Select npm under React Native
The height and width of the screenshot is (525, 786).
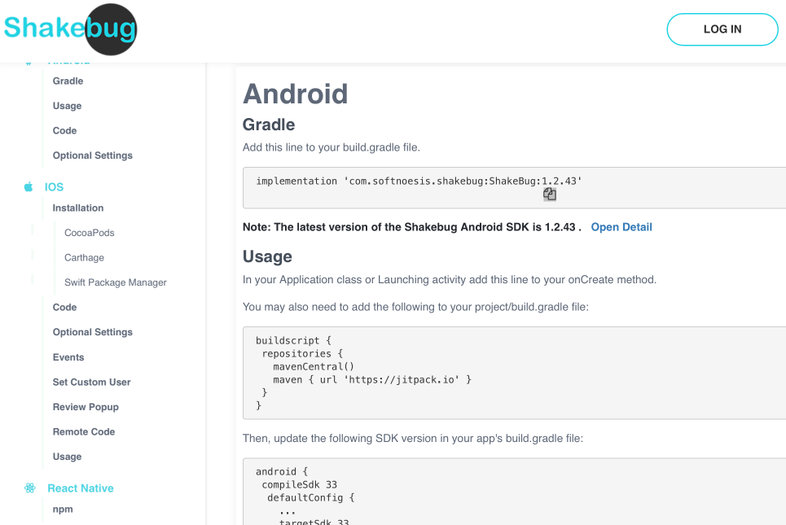63,510
